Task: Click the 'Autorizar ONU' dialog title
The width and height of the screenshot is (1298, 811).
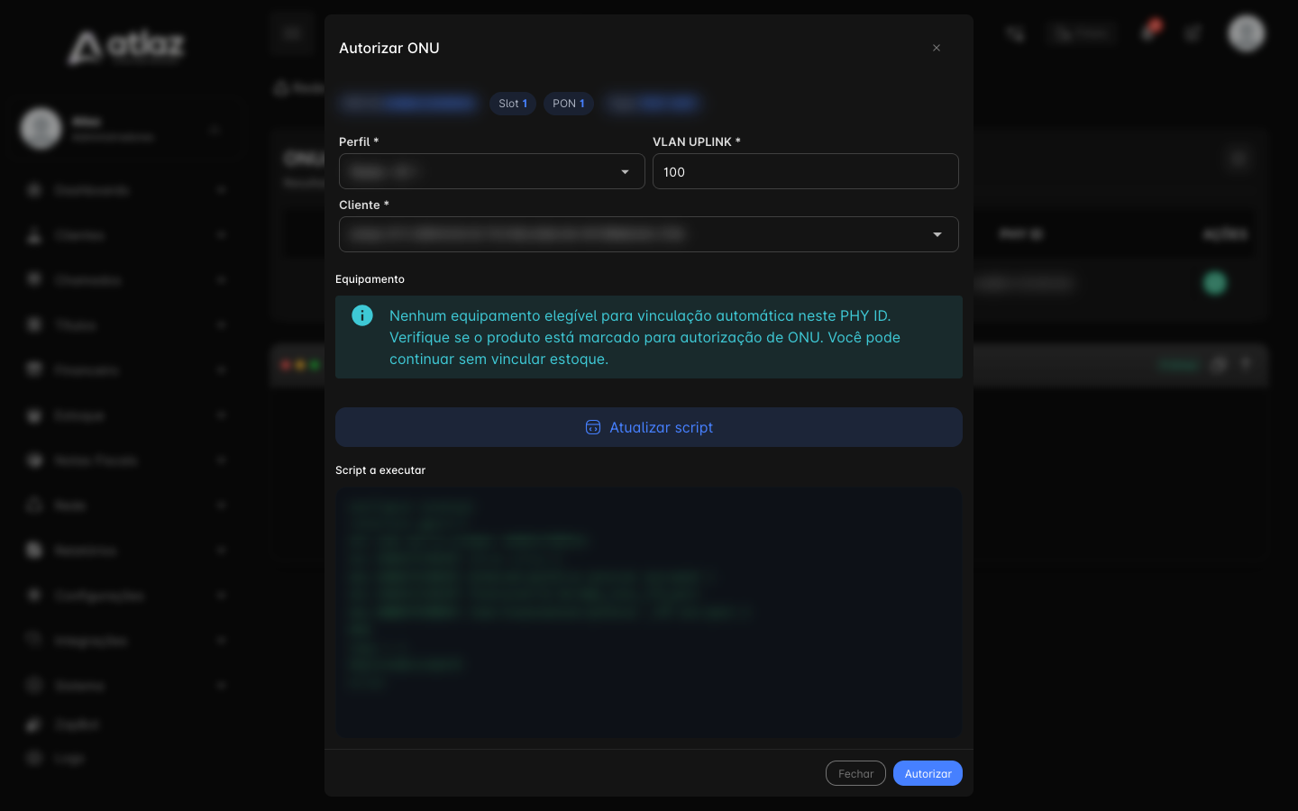Action: tap(389, 48)
